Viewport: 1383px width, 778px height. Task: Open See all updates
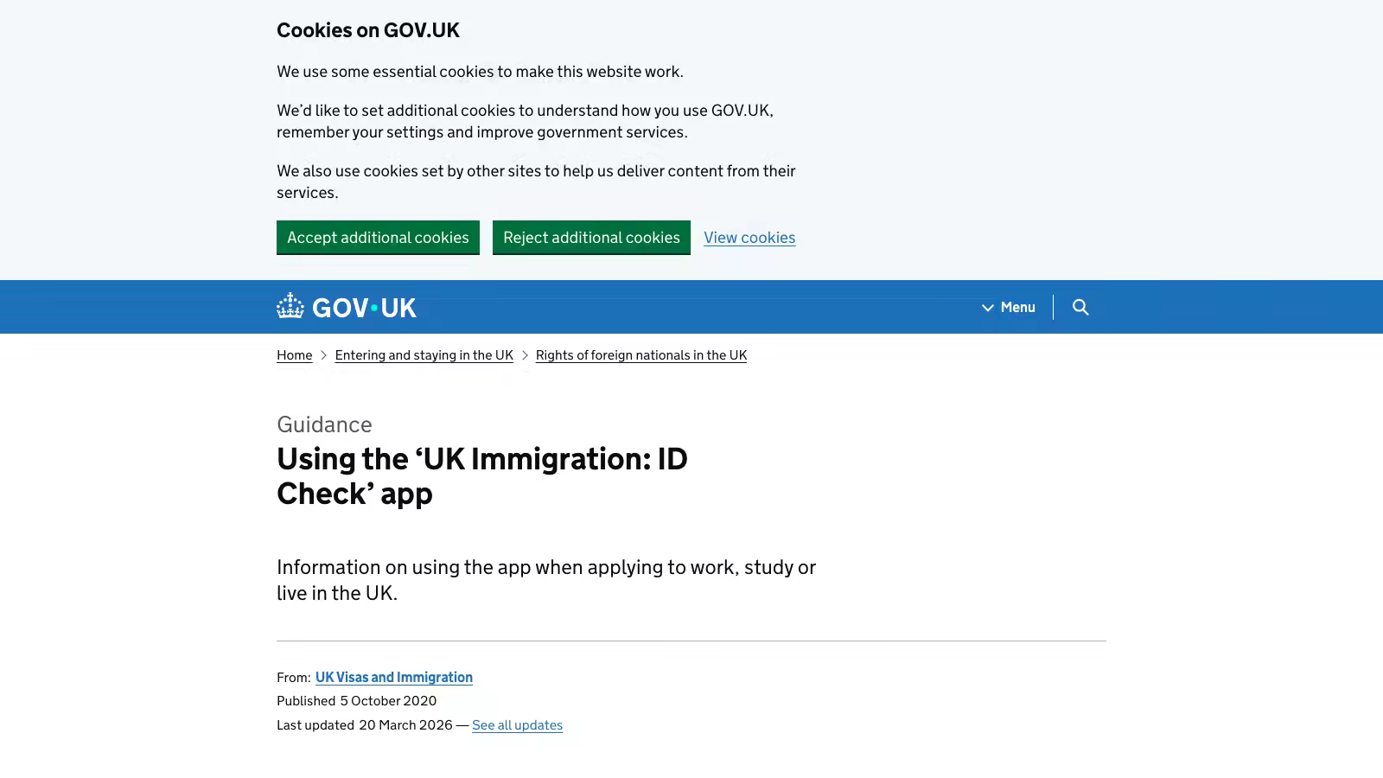point(517,724)
